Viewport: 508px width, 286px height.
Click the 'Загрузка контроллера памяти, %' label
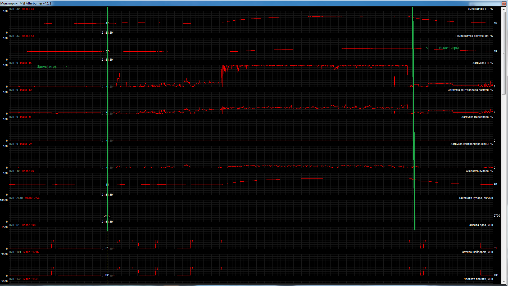point(470,90)
